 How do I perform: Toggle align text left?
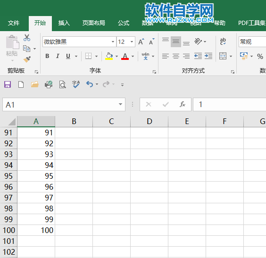click(166, 56)
